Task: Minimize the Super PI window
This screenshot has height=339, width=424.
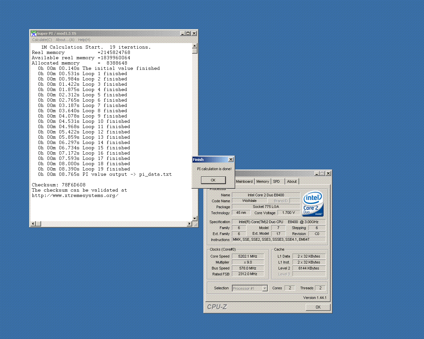Action: point(183,33)
